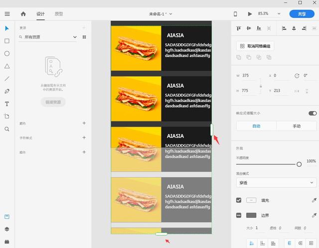The image size is (319, 248).
Task: Align selection to right edge
Action: [304, 28]
